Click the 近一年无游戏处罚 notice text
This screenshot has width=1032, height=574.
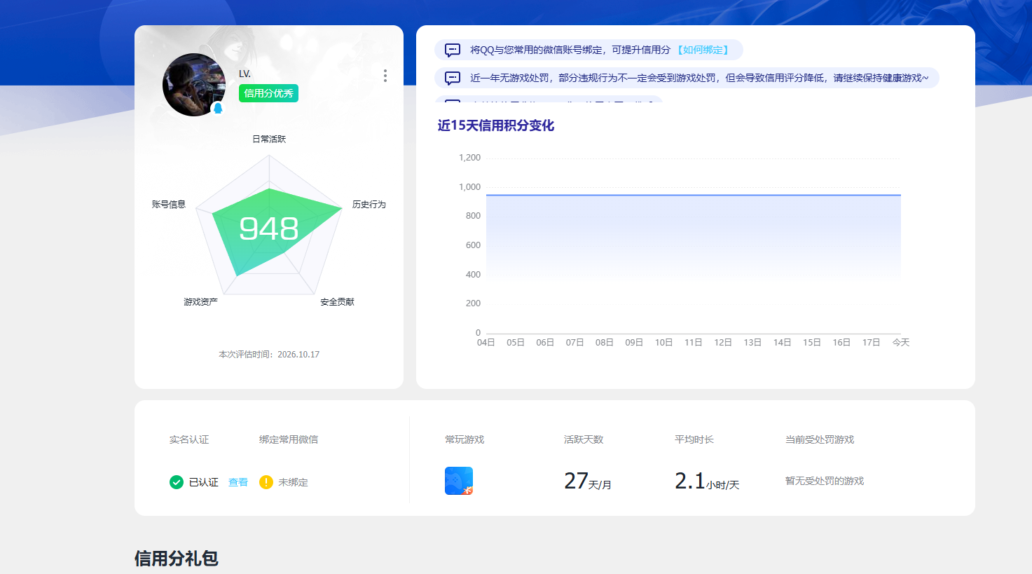click(x=699, y=78)
